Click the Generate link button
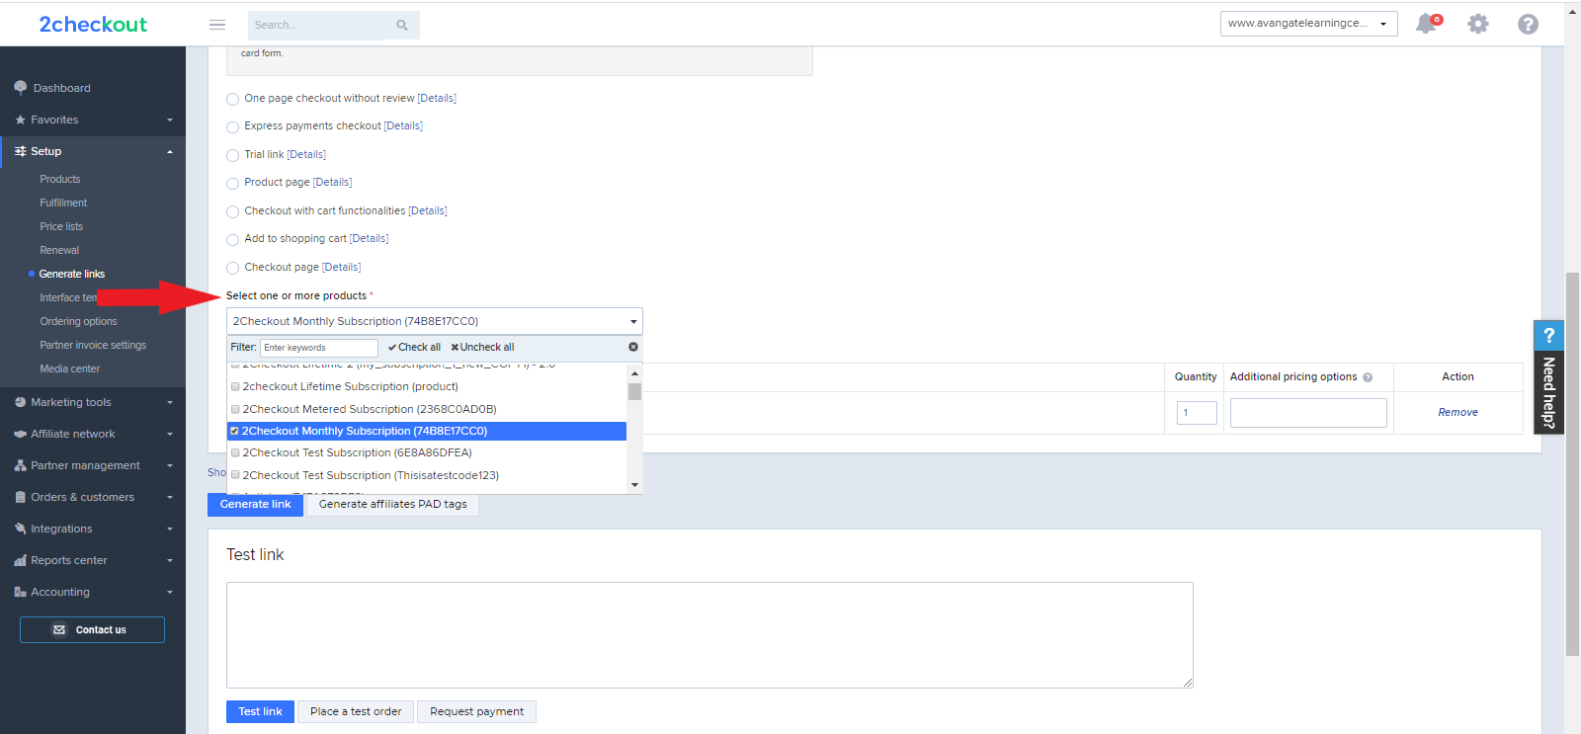1581x734 pixels. (255, 504)
